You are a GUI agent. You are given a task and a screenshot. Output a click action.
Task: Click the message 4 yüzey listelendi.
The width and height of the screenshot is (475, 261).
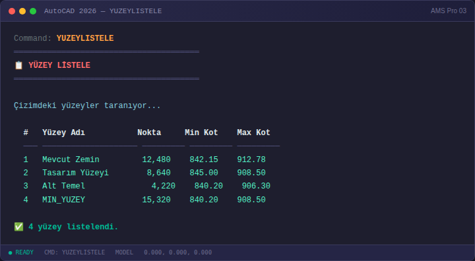(x=73, y=227)
